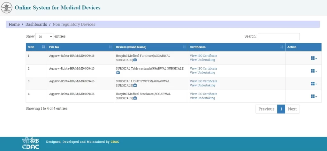Sort table by File No column
Viewport: 327px width, 151px height.
coord(80,47)
